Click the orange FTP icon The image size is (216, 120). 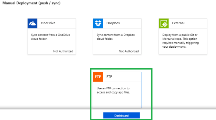click(98, 77)
